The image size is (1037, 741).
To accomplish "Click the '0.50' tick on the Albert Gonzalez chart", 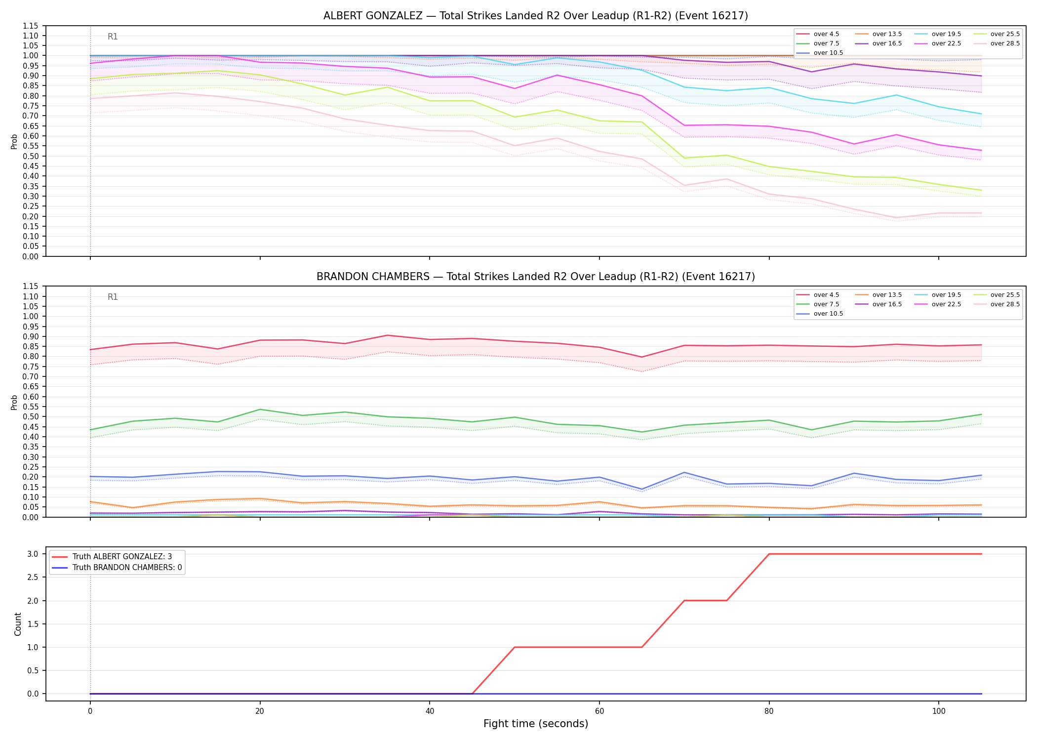I will pos(31,156).
